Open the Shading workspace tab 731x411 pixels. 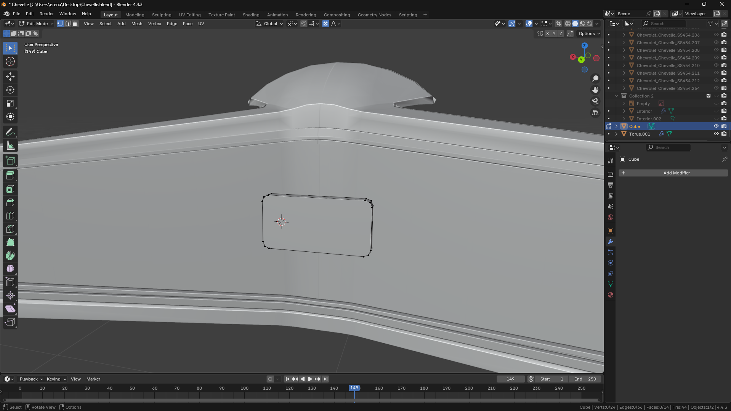(x=251, y=15)
